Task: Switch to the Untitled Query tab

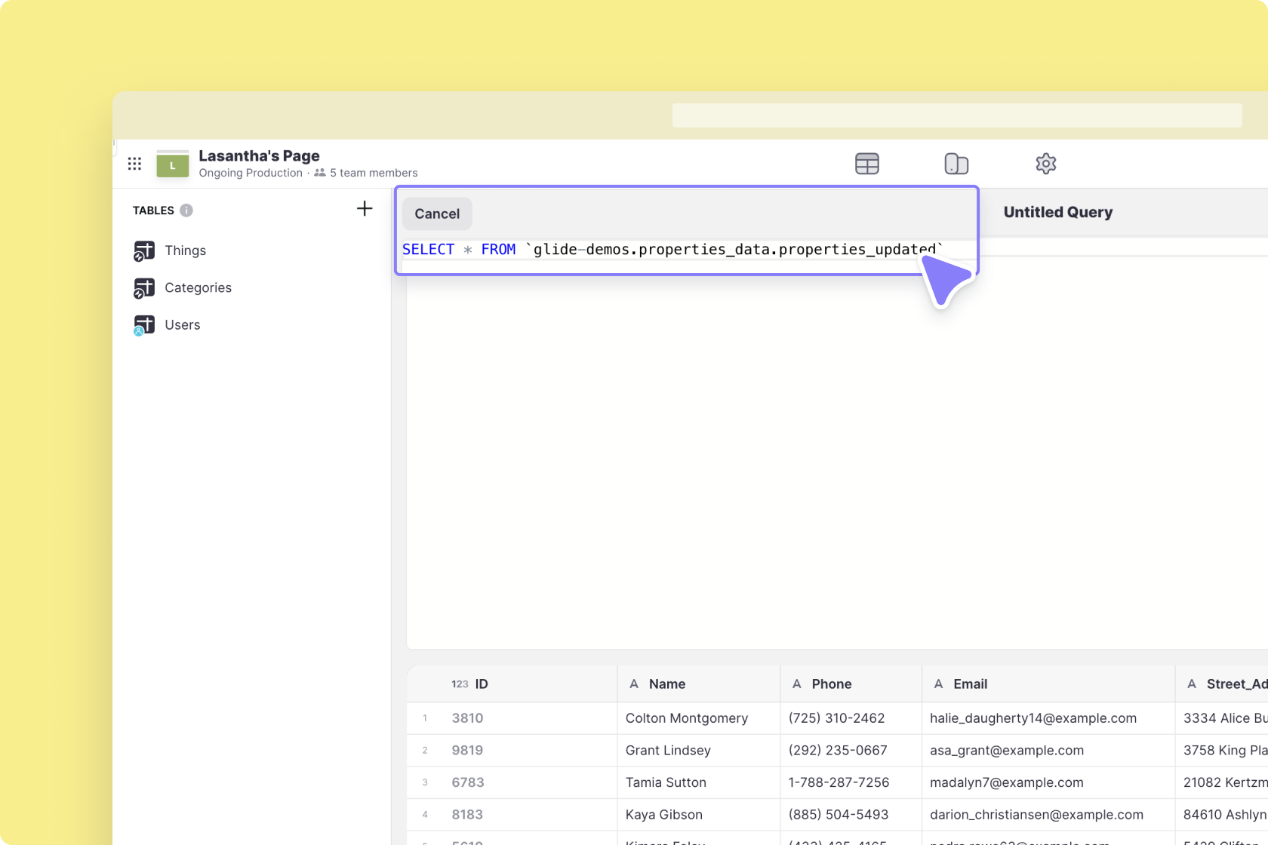Action: coord(1057,212)
